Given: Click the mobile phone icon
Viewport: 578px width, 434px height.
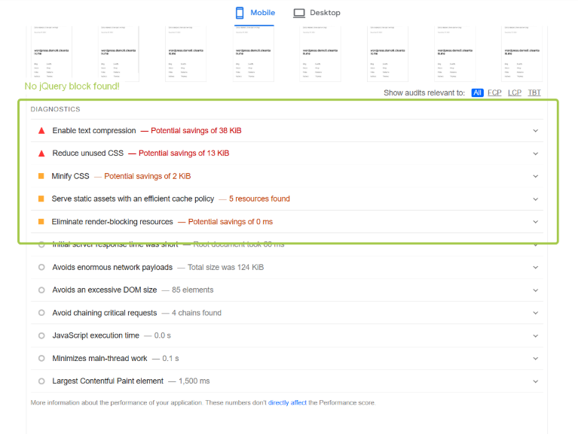Looking at the screenshot, I should (240, 13).
